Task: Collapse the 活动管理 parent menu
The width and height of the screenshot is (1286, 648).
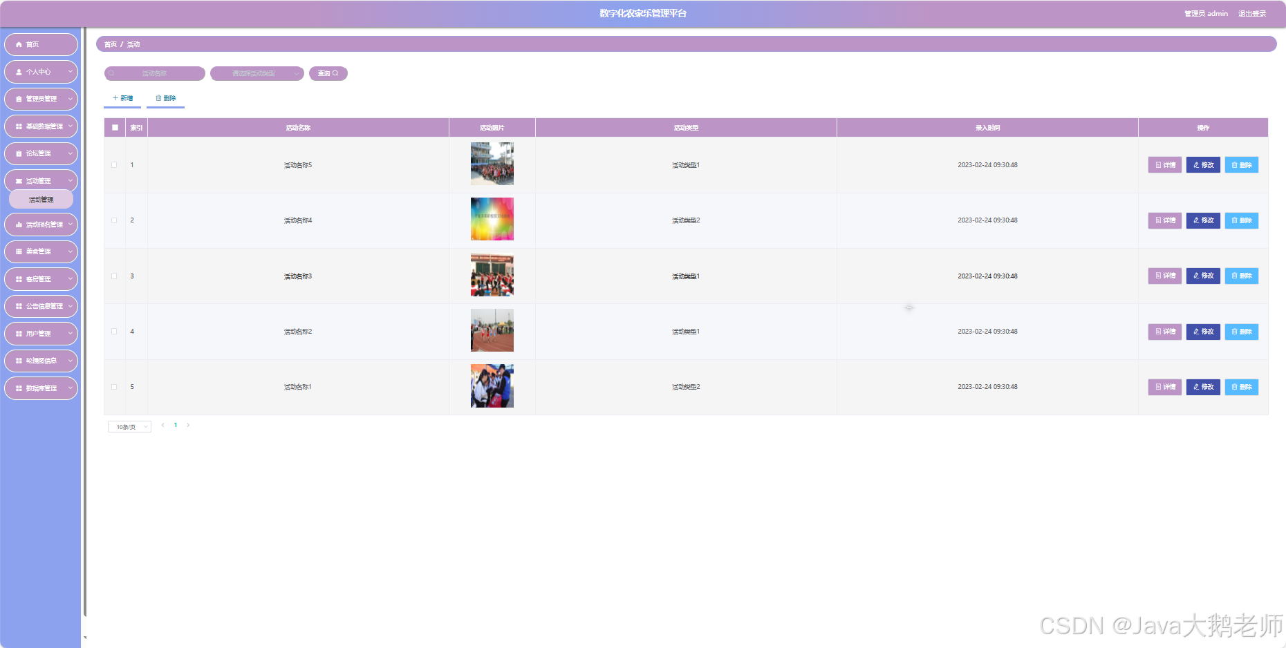Action: point(41,181)
